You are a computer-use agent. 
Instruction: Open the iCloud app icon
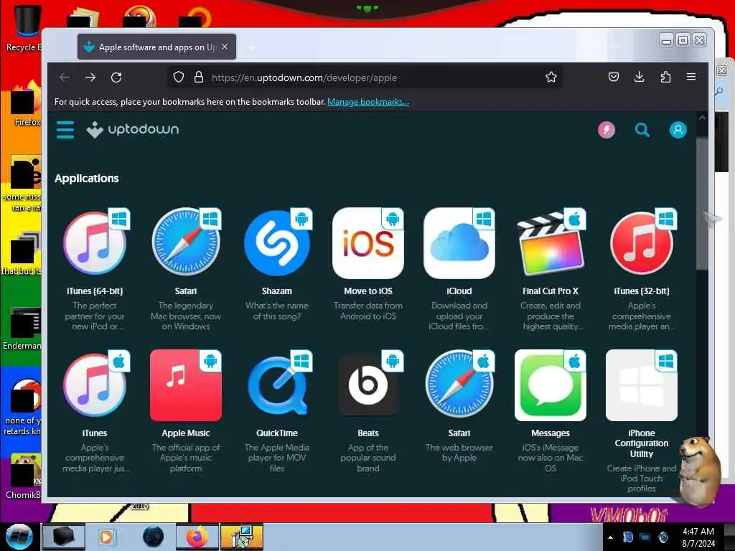pos(459,243)
